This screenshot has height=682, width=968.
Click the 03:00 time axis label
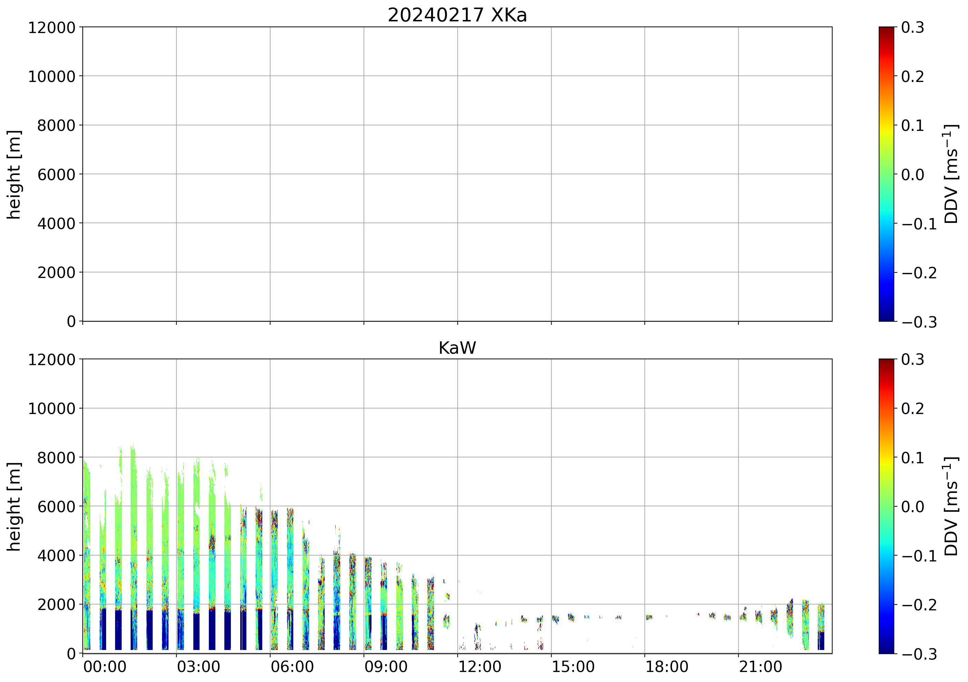tap(198, 667)
